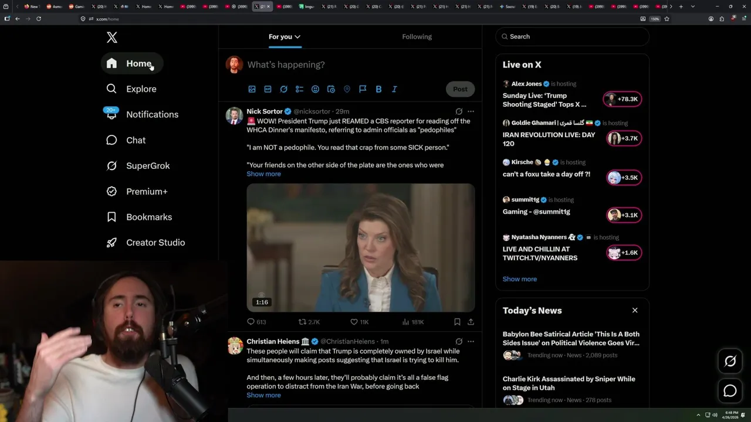Toggle bold formatting in the composer
Viewport: 751px width, 422px height.
click(x=378, y=89)
